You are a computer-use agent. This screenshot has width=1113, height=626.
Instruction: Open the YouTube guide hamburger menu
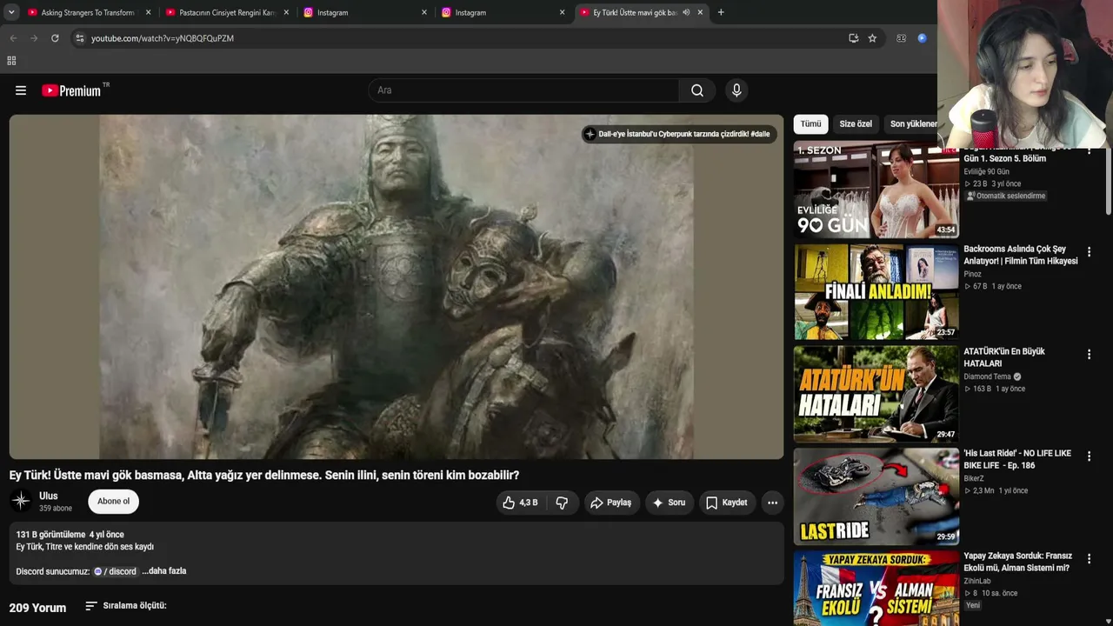[x=21, y=90]
